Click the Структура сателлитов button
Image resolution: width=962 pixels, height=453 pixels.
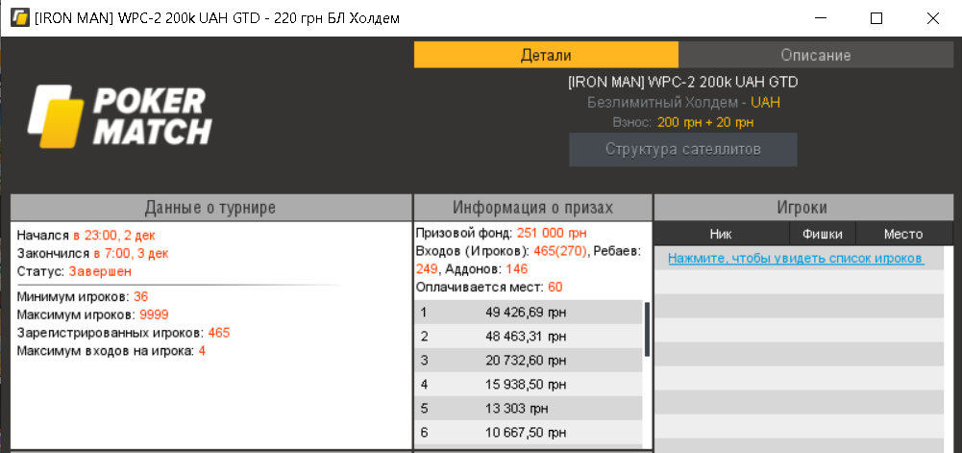[x=683, y=149]
